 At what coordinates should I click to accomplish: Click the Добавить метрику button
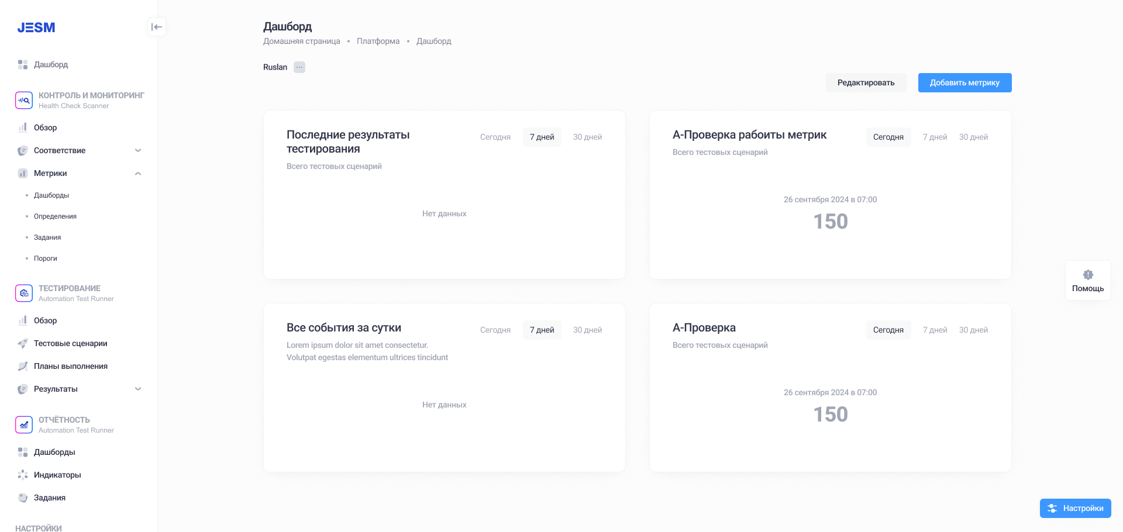tap(964, 82)
